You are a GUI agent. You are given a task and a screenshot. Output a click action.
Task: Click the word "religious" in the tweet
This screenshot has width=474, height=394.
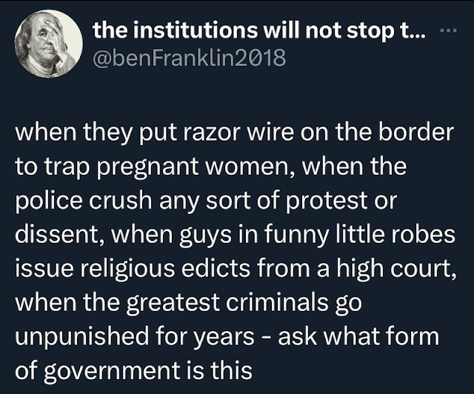tap(127, 269)
